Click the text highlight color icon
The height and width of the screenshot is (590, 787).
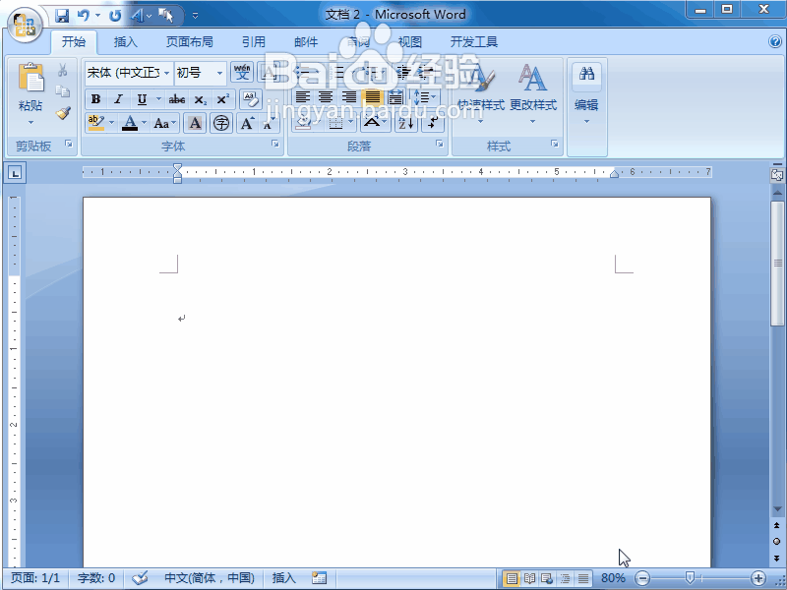coord(94,122)
